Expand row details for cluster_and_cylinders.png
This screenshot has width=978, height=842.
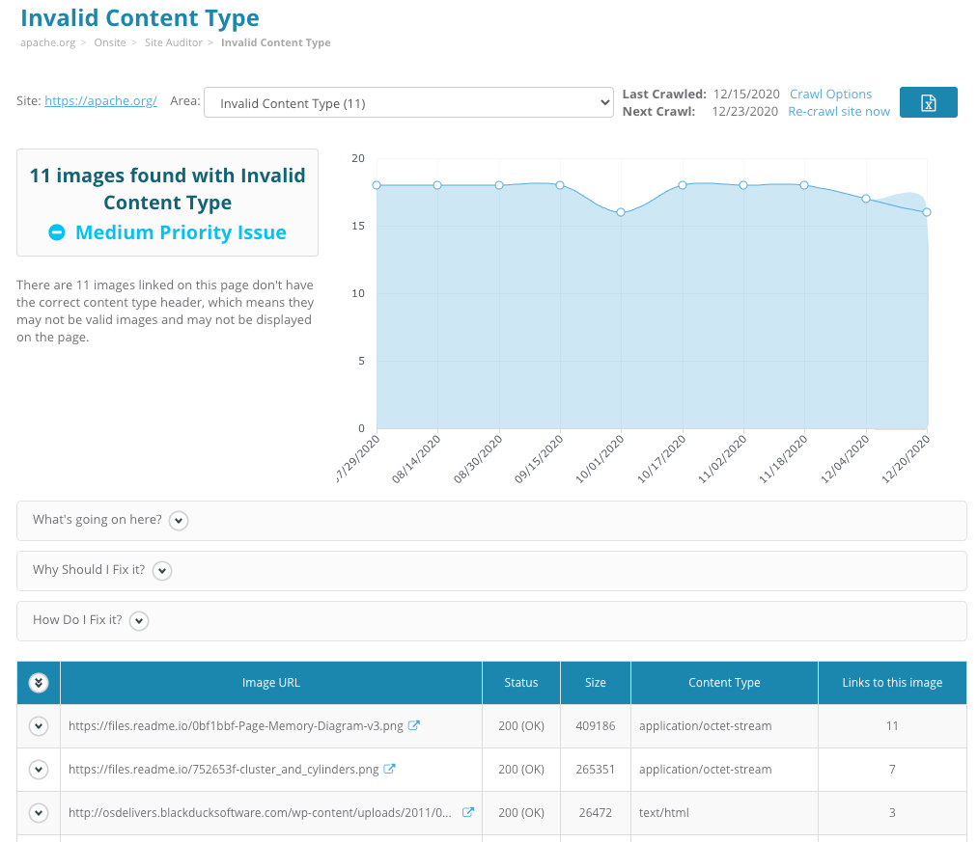point(39,769)
